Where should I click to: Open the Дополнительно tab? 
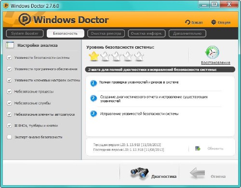[187, 33]
